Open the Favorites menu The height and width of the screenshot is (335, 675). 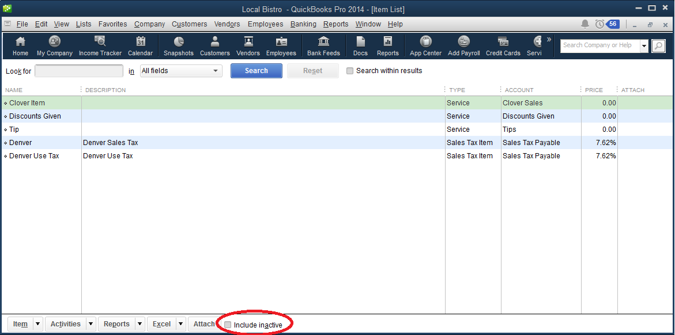(x=113, y=24)
